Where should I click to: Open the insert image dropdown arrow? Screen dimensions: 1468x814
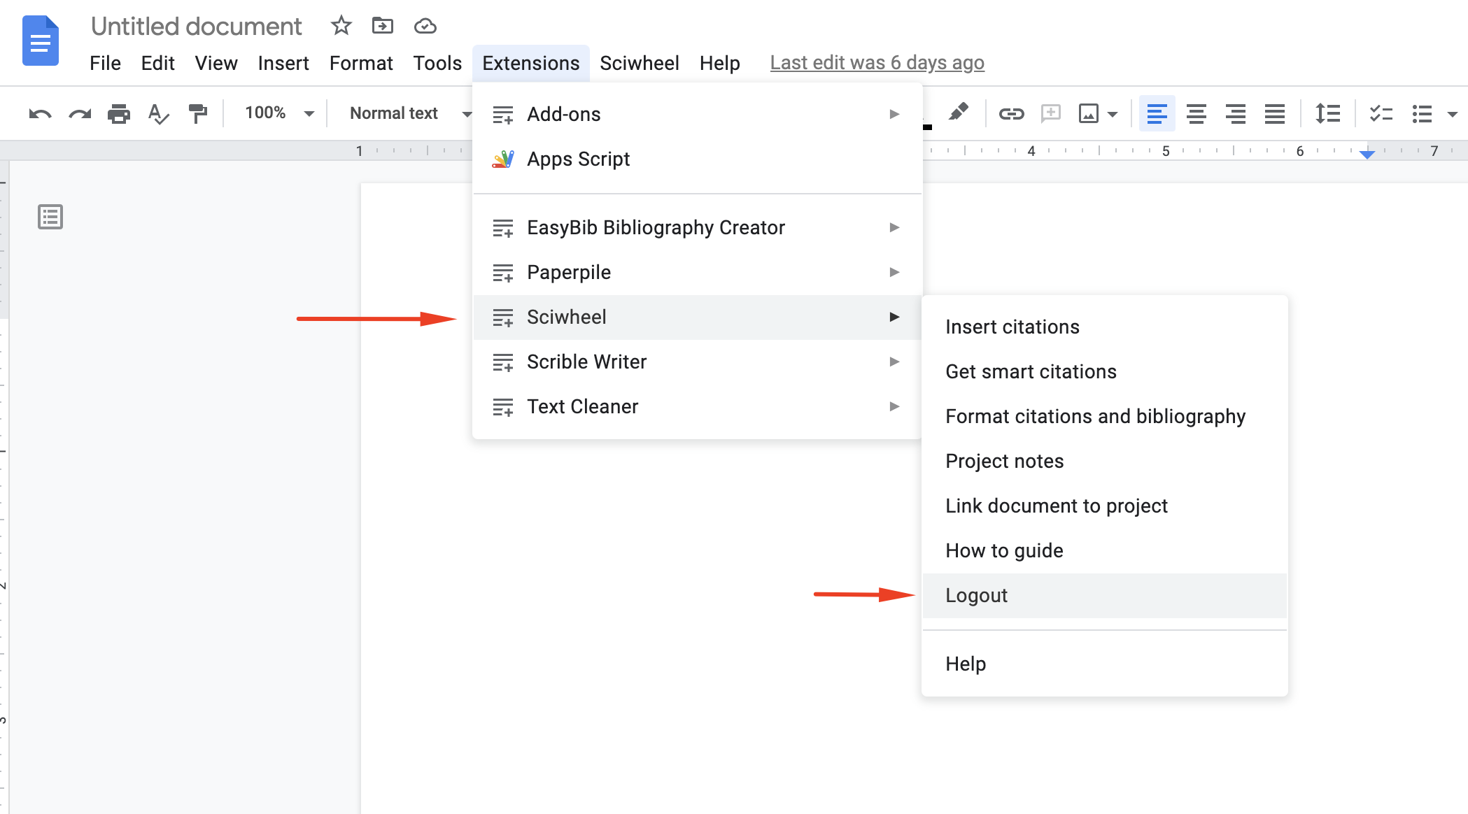(1113, 114)
